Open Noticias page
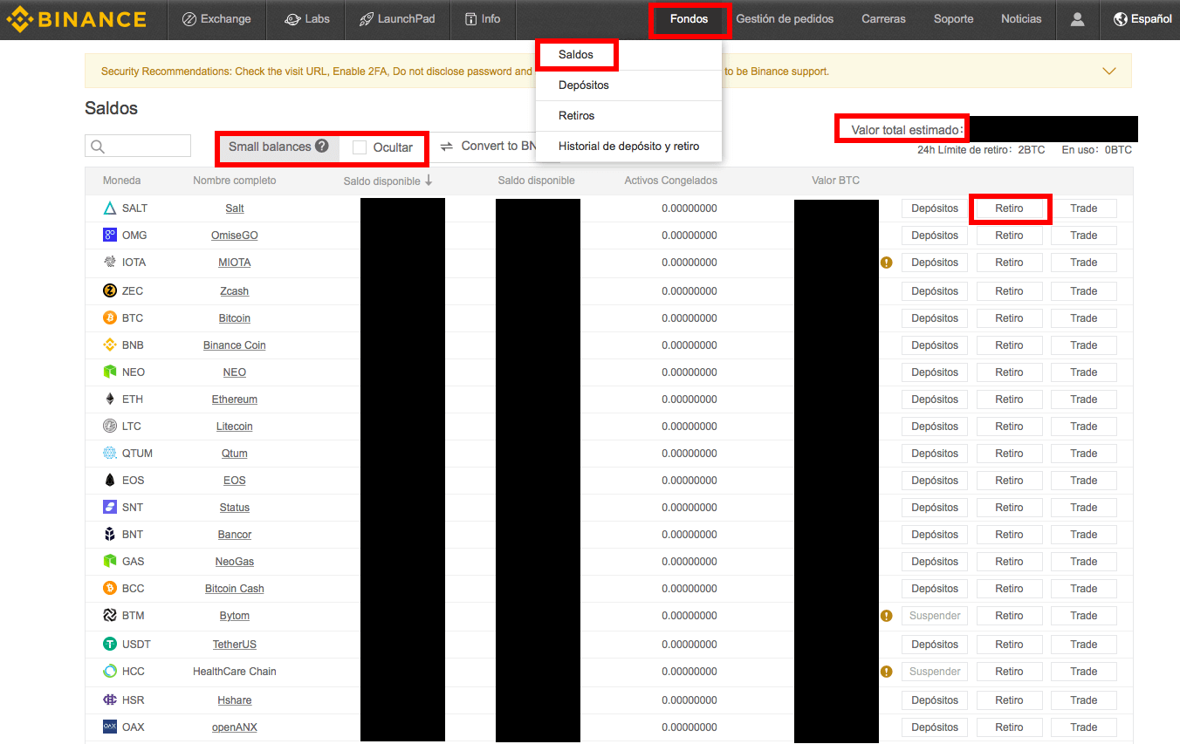1180x744 pixels. pyautogui.click(x=1021, y=19)
